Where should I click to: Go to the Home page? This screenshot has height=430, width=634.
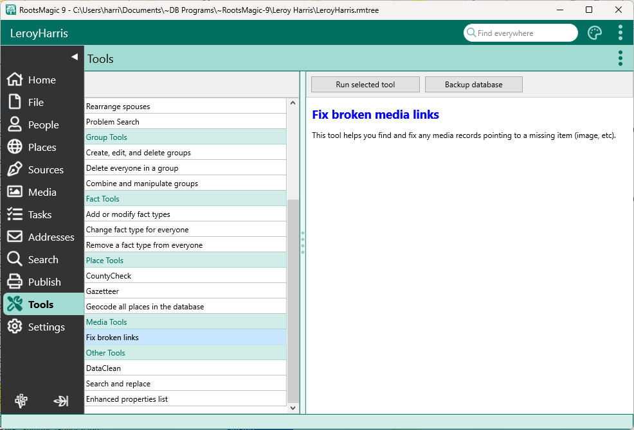pos(42,80)
